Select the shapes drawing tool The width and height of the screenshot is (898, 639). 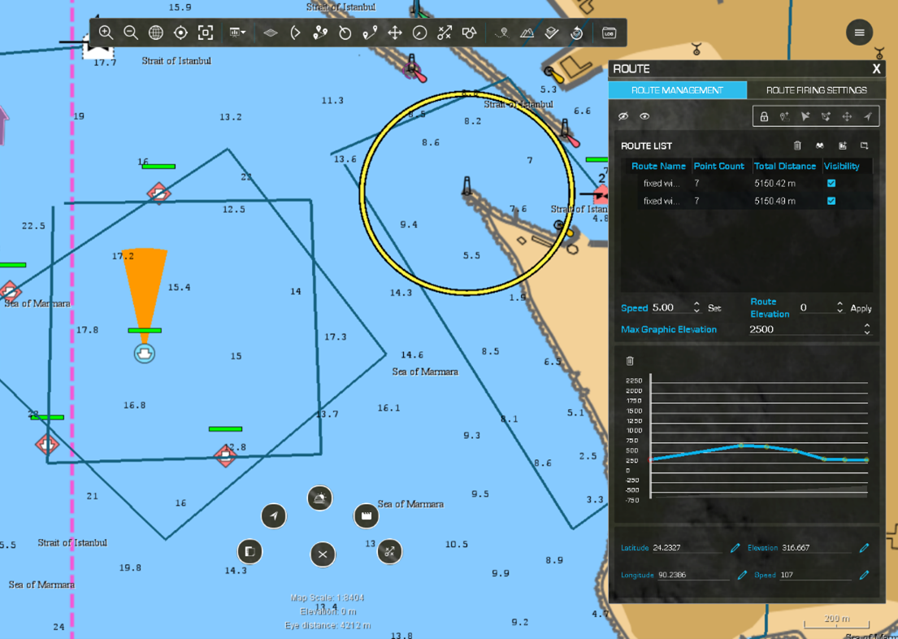tap(470, 33)
